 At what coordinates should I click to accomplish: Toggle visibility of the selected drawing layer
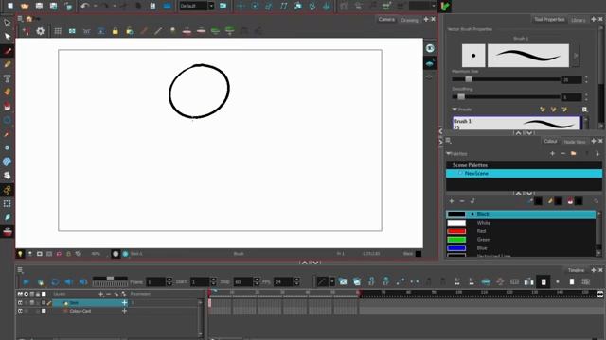[20, 303]
